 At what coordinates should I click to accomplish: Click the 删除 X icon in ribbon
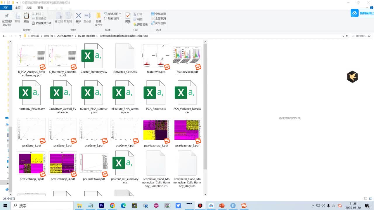[x=78, y=16]
